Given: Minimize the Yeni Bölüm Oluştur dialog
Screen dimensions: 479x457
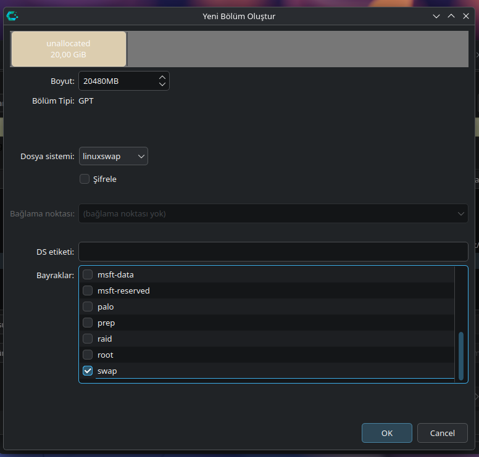Looking at the screenshot, I should point(436,16).
